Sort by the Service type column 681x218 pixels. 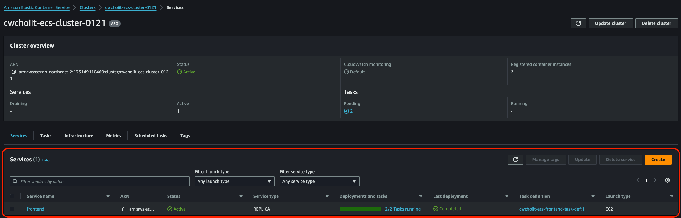click(x=327, y=196)
